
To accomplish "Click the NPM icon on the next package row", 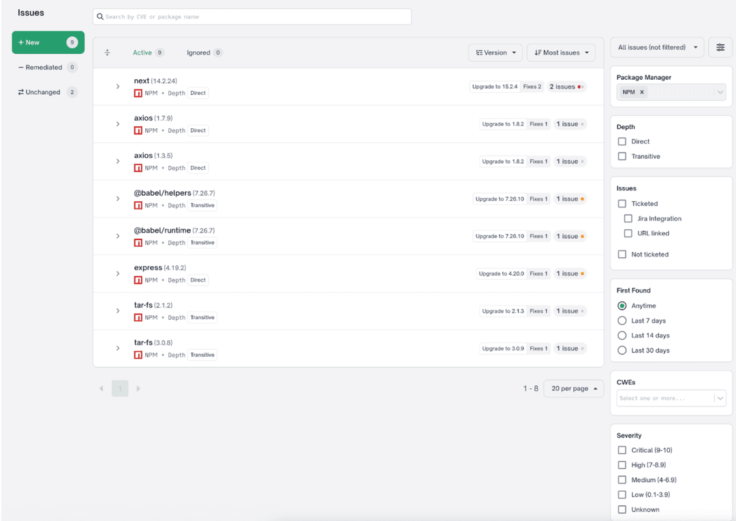I will [138, 93].
